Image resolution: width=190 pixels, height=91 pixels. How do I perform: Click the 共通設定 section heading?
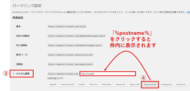pyautogui.click(x=18, y=18)
